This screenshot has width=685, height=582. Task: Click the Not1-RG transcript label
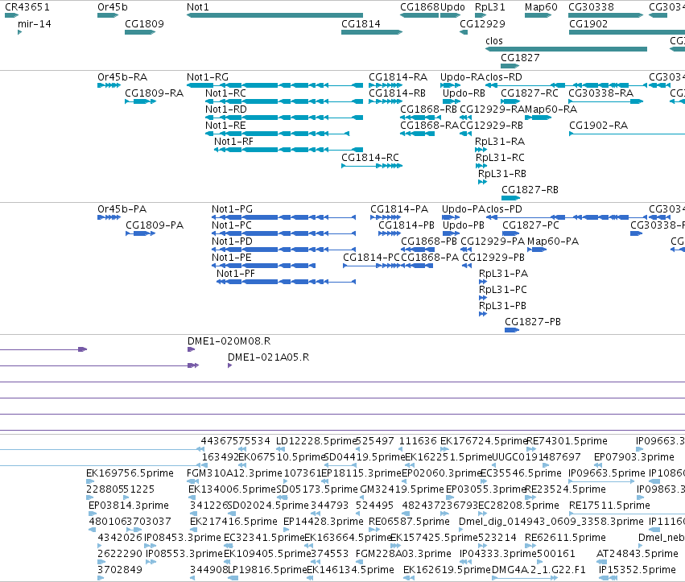click(208, 77)
